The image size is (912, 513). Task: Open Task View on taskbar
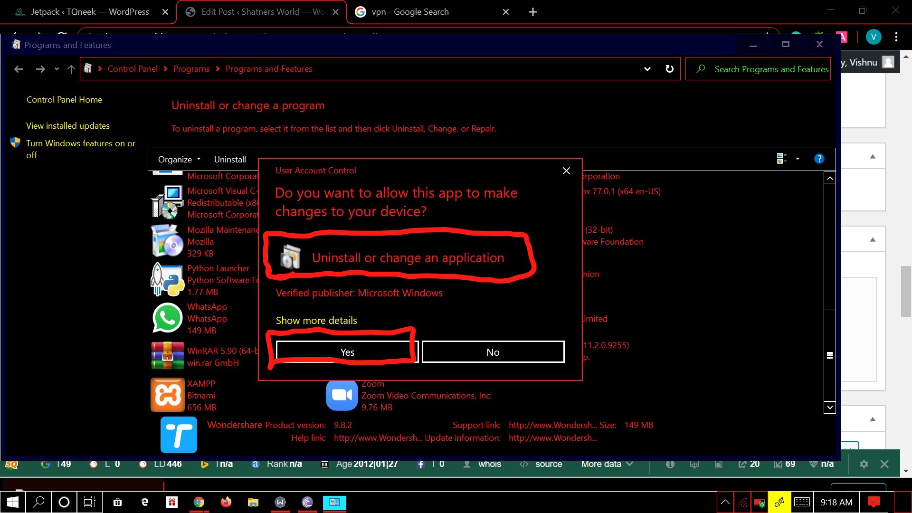pyautogui.click(x=90, y=502)
